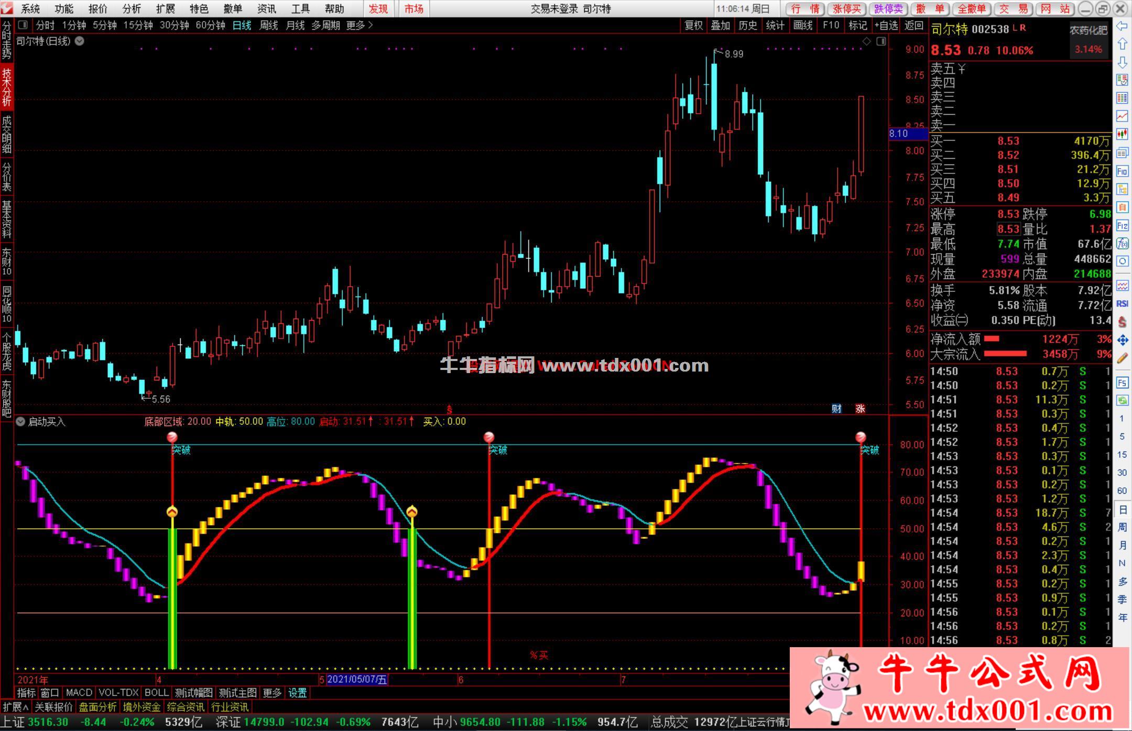Screen dimensions: 1132x731
Task: Select the 1 minute period in right toolbar
Action: click(1122, 419)
